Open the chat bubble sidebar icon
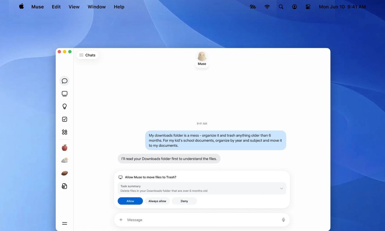 64,81
